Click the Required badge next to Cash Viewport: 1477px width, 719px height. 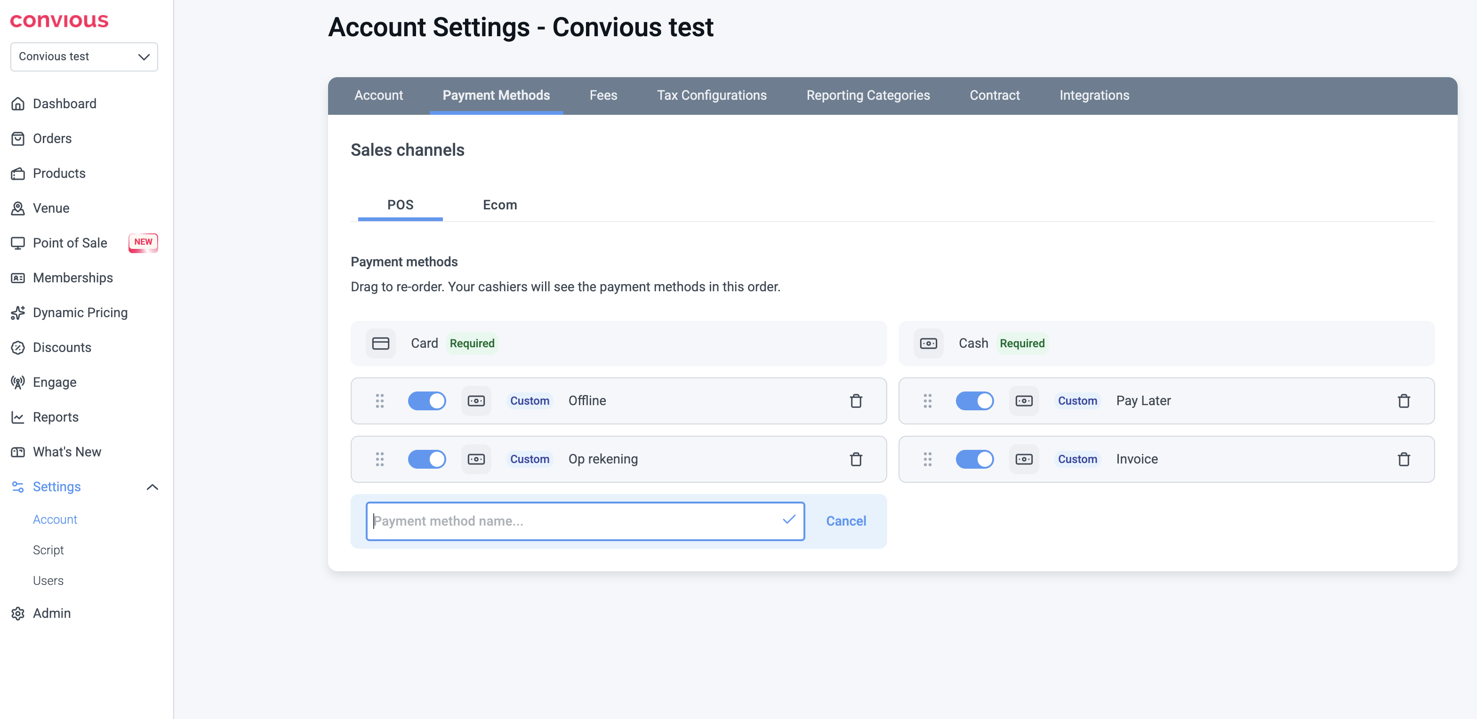[x=1022, y=344]
